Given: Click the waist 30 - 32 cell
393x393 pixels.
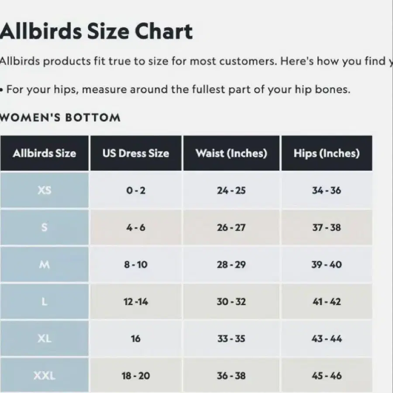Looking at the screenshot, I should [231, 302].
